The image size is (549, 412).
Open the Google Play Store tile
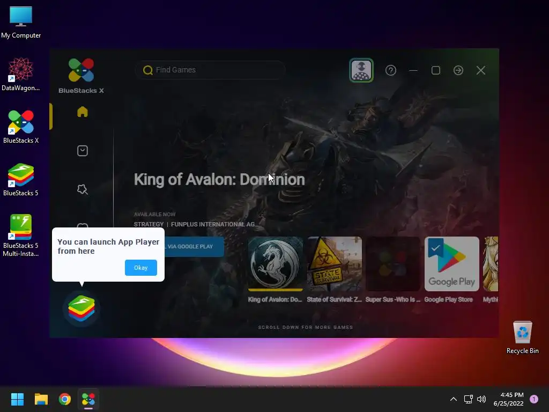(x=451, y=264)
